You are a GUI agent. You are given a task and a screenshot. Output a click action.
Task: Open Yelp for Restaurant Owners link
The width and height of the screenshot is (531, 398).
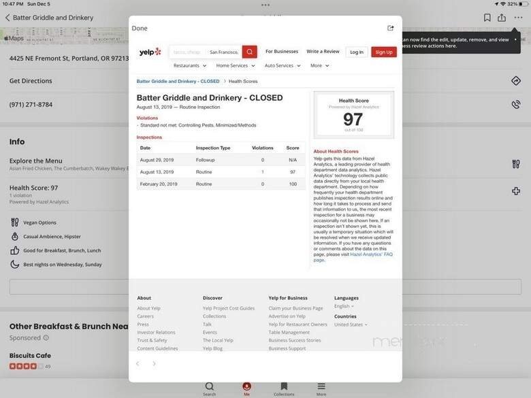(x=297, y=325)
